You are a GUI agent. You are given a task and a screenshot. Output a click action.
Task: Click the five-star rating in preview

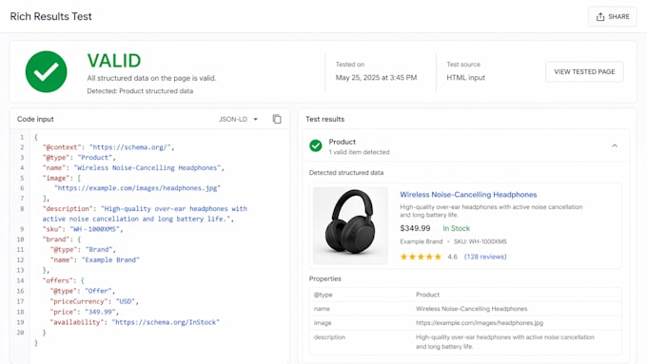coord(421,257)
